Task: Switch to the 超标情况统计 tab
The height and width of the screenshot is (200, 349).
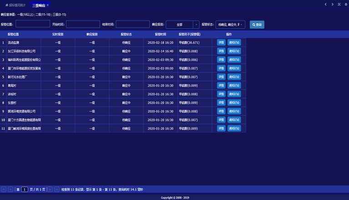Action: click(15, 5)
